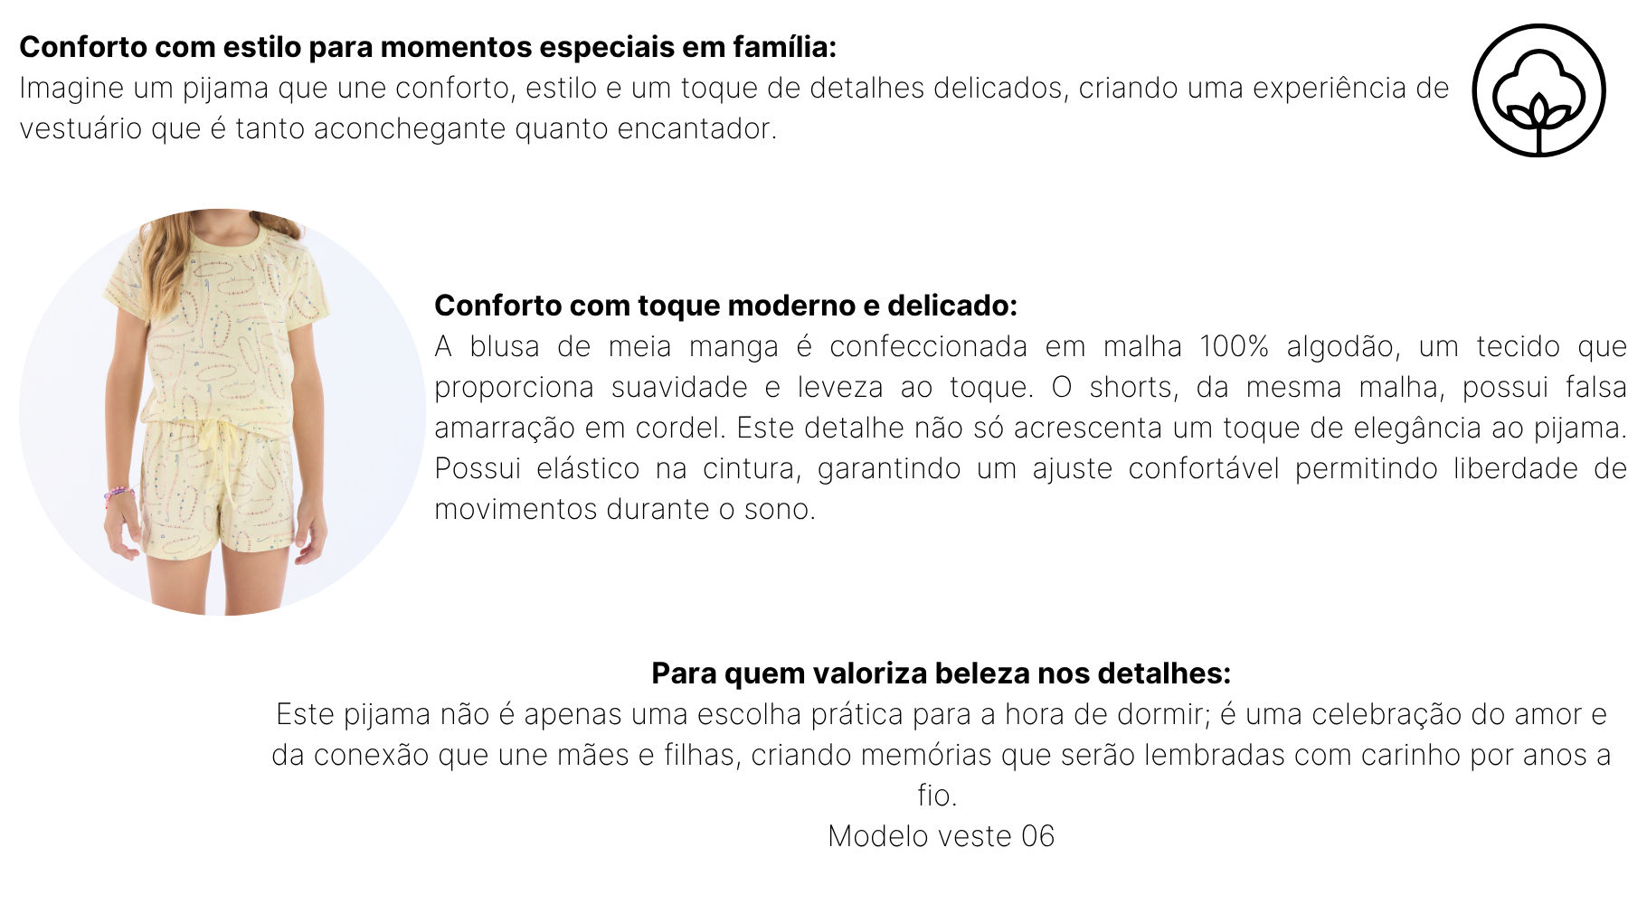Click the words 'movimentos durante o sono'
The image size is (1628, 904).
[x=624, y=509]
